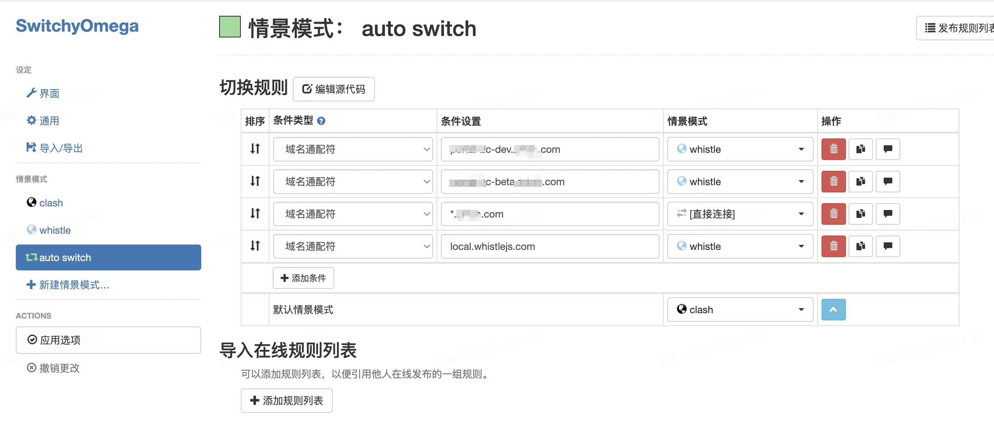Click the green profile color swatch
The width and height of the screenshot is (994, 443).
point(230,27)
